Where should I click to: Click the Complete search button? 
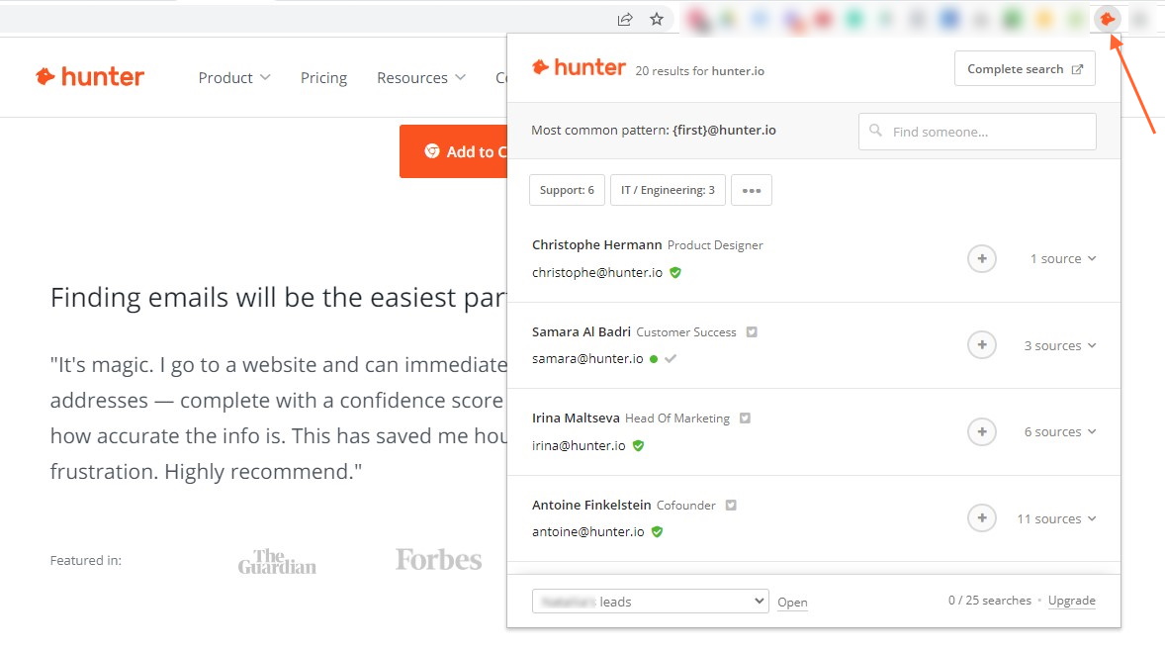1025,68
